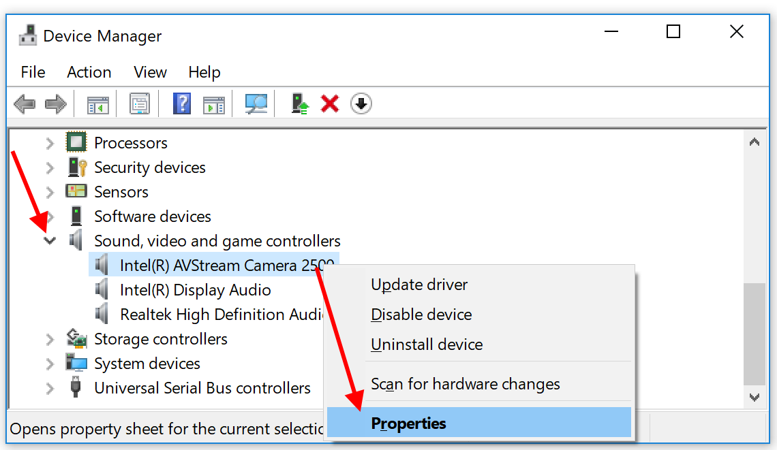Select the Update driver software toolbar icon
The image size is (777, 450).
coord(299,103)
